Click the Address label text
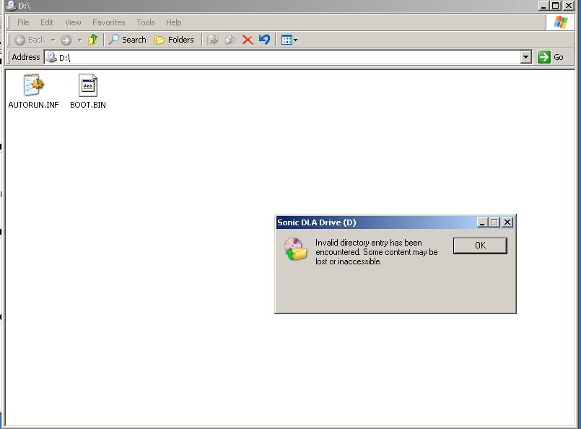The height and width of the screenshot is (429, 581). [25, 57]
